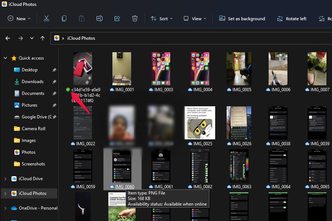
Task: Click the Paste icon in the toolbar
Action: tap(81, 18)
